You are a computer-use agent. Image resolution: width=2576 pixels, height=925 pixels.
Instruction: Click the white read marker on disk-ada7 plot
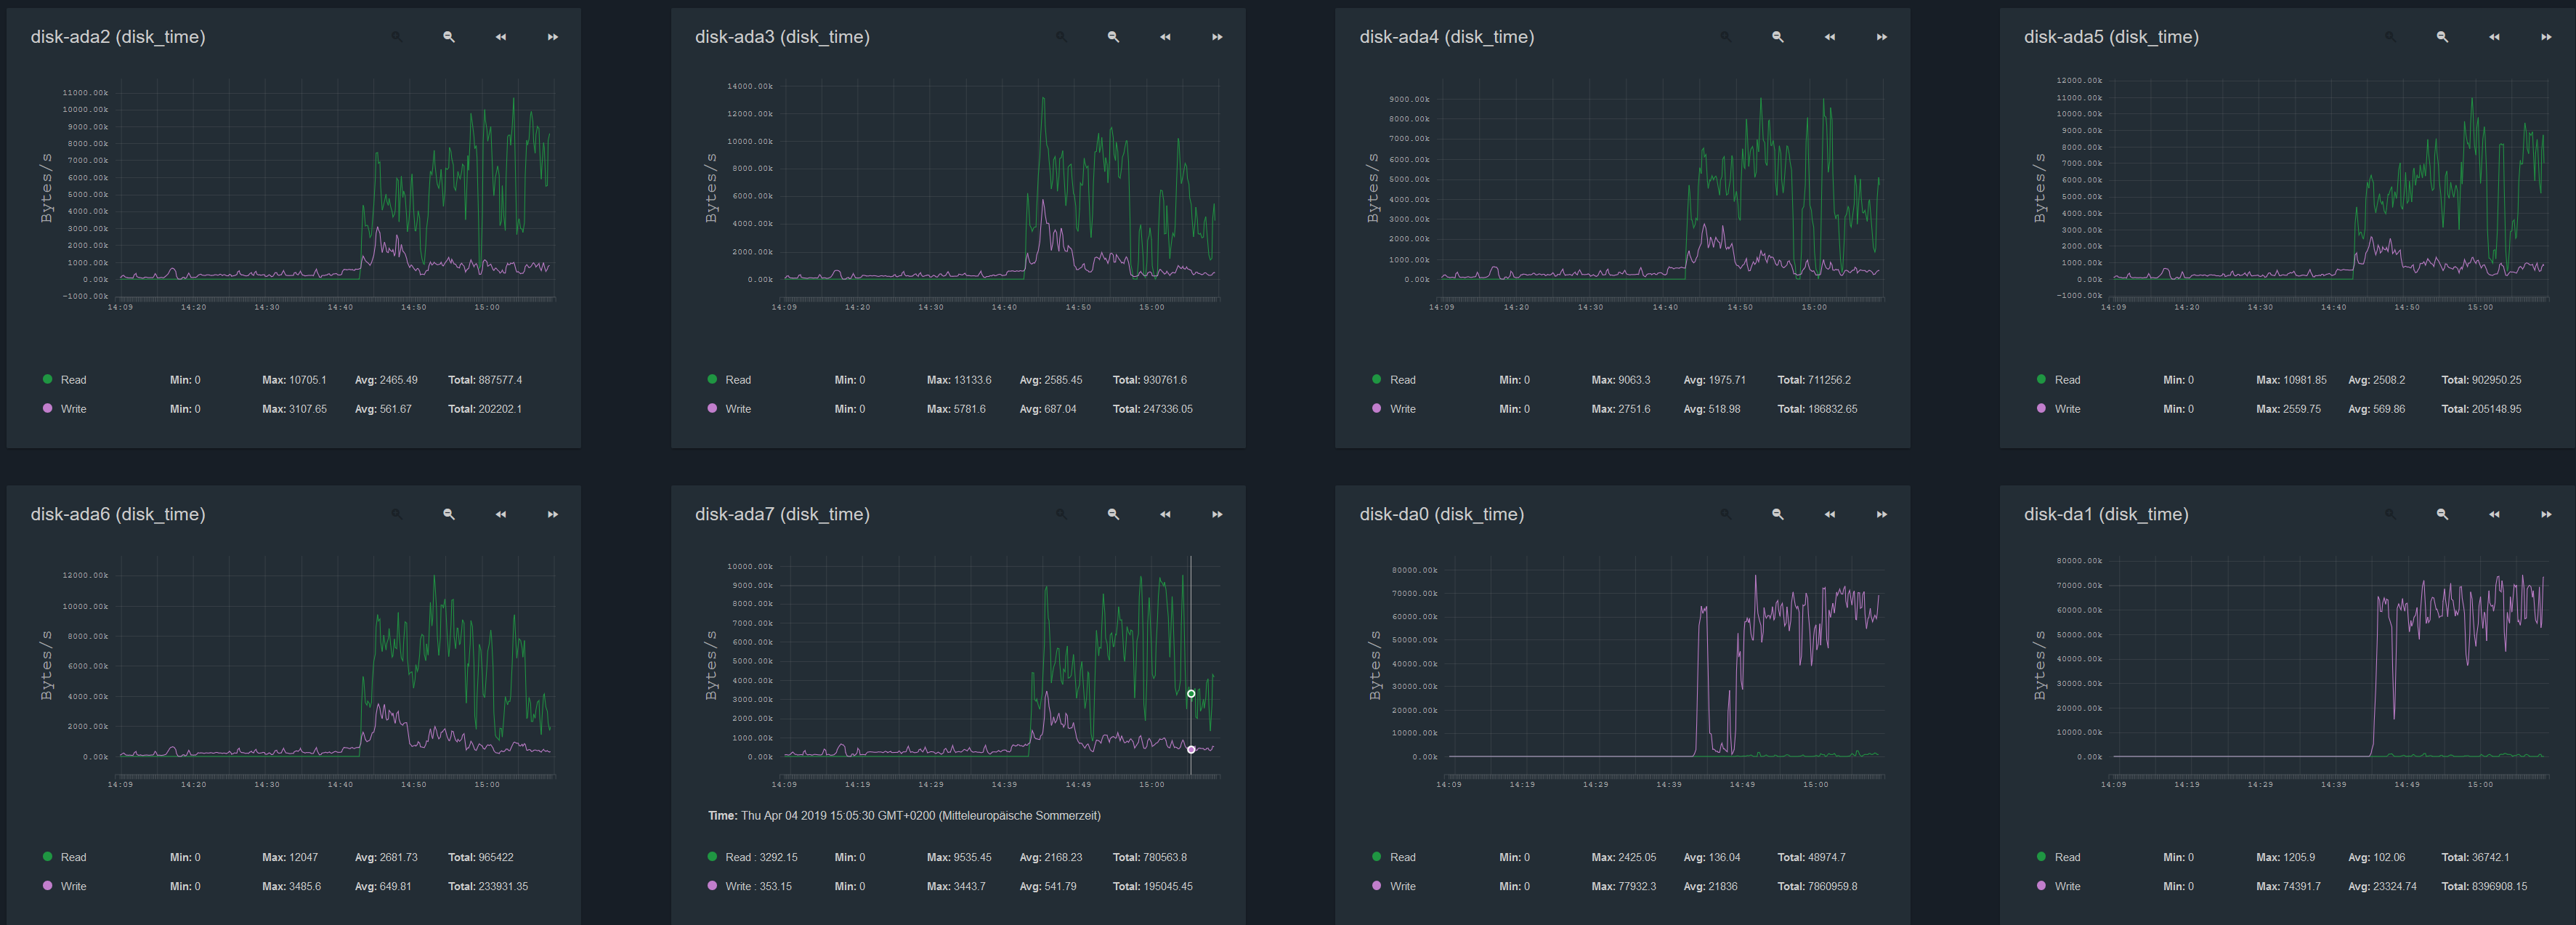click(x=1191, y=693)
